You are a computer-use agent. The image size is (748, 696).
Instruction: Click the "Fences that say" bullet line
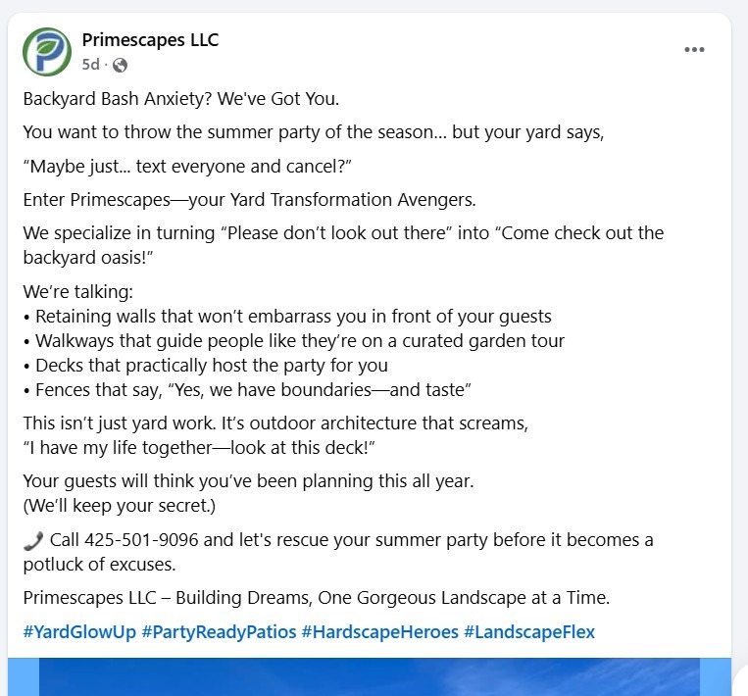[251, 390]
